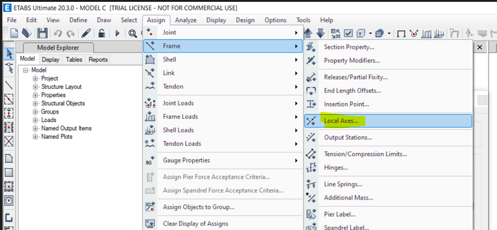This screenshot has height=230, width=497.
Task: Click the overlapping shapes display icon
Action: (x=380, y=33)
